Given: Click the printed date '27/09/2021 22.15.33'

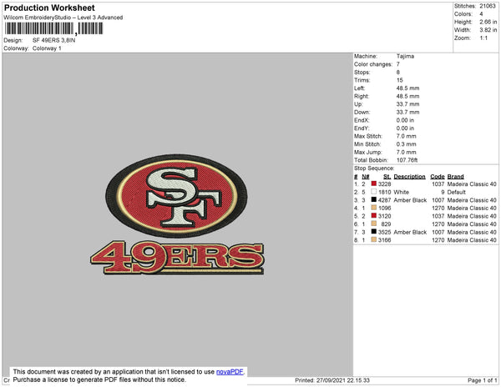Looking at the screenshot, I should (x=343, y=380).
